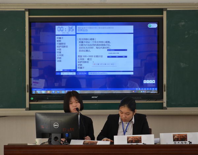Open the Windows Start menu
This screenshot has height=155, width=198.
click(34, 92)
